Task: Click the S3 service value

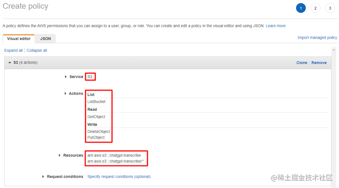Action: click(x=90, y=77)
